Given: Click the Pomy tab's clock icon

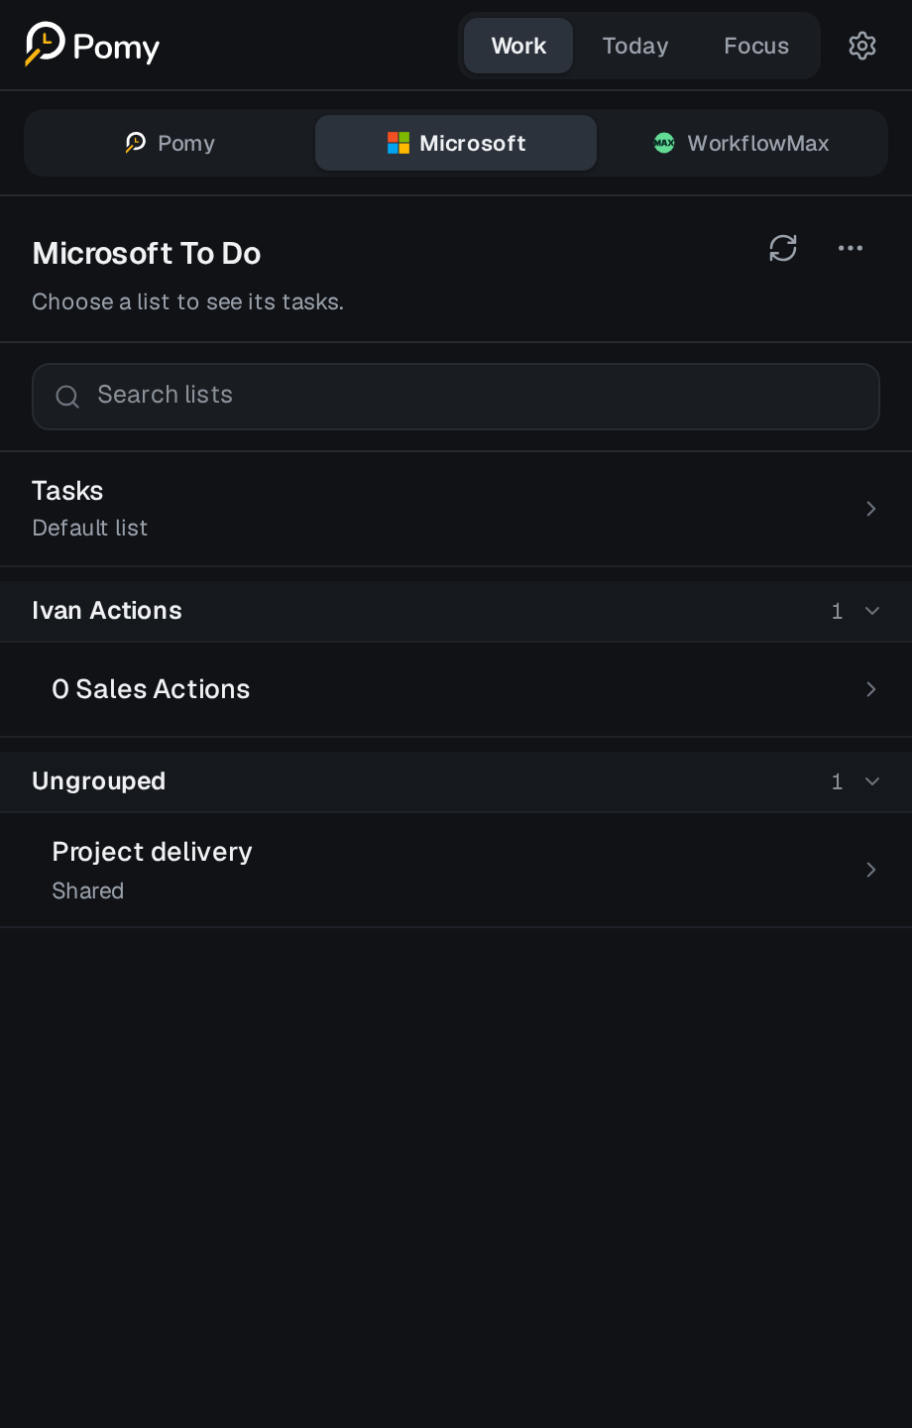Looking at the screenshot, I should click(136, 143).
